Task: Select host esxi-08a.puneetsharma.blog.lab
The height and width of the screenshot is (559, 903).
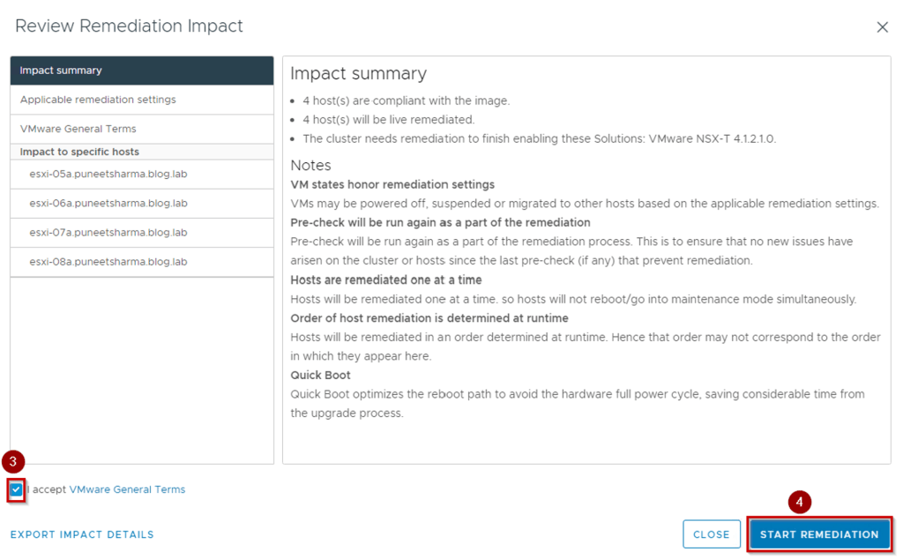Action: (x=108, y=262)
